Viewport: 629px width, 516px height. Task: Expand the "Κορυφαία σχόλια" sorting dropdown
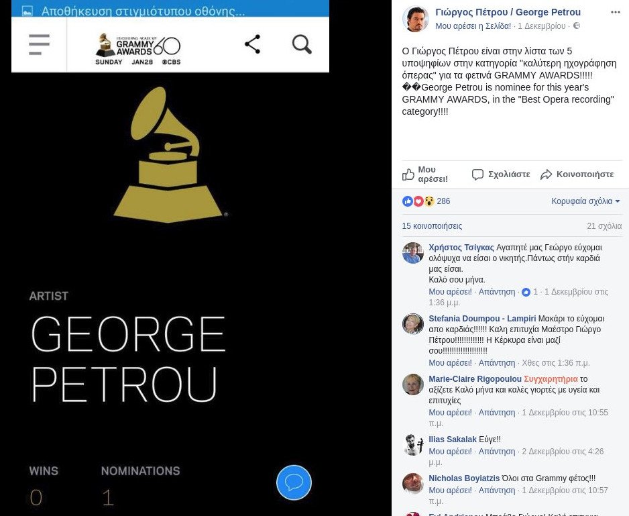[x=585, y=201]
